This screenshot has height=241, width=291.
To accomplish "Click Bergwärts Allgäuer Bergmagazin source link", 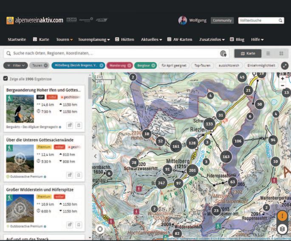I will click(32, 127).
